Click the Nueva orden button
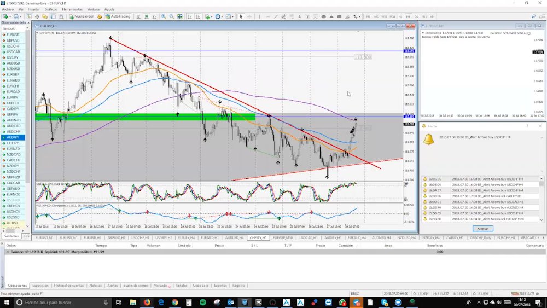The image size is (547, 308). [82, 16]
